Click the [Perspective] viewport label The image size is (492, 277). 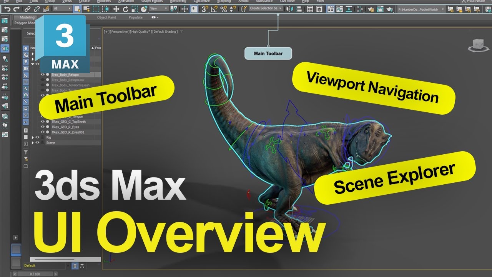119,32
